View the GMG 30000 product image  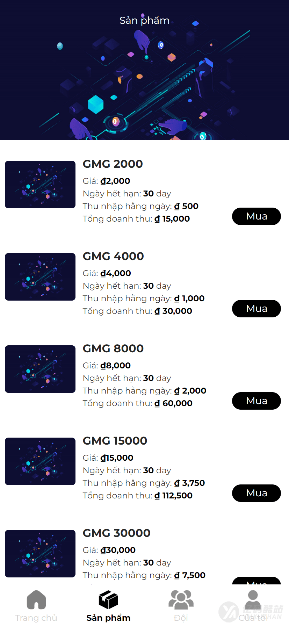point(40,554)
